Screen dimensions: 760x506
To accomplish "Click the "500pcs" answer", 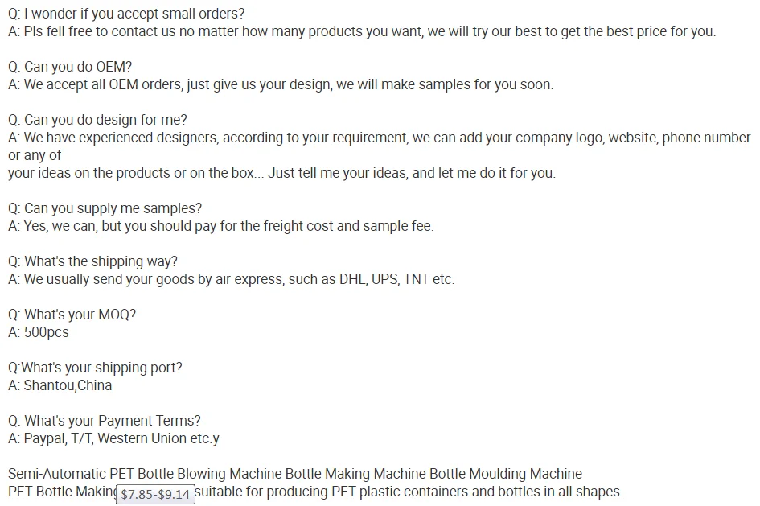I will [39, 332].
